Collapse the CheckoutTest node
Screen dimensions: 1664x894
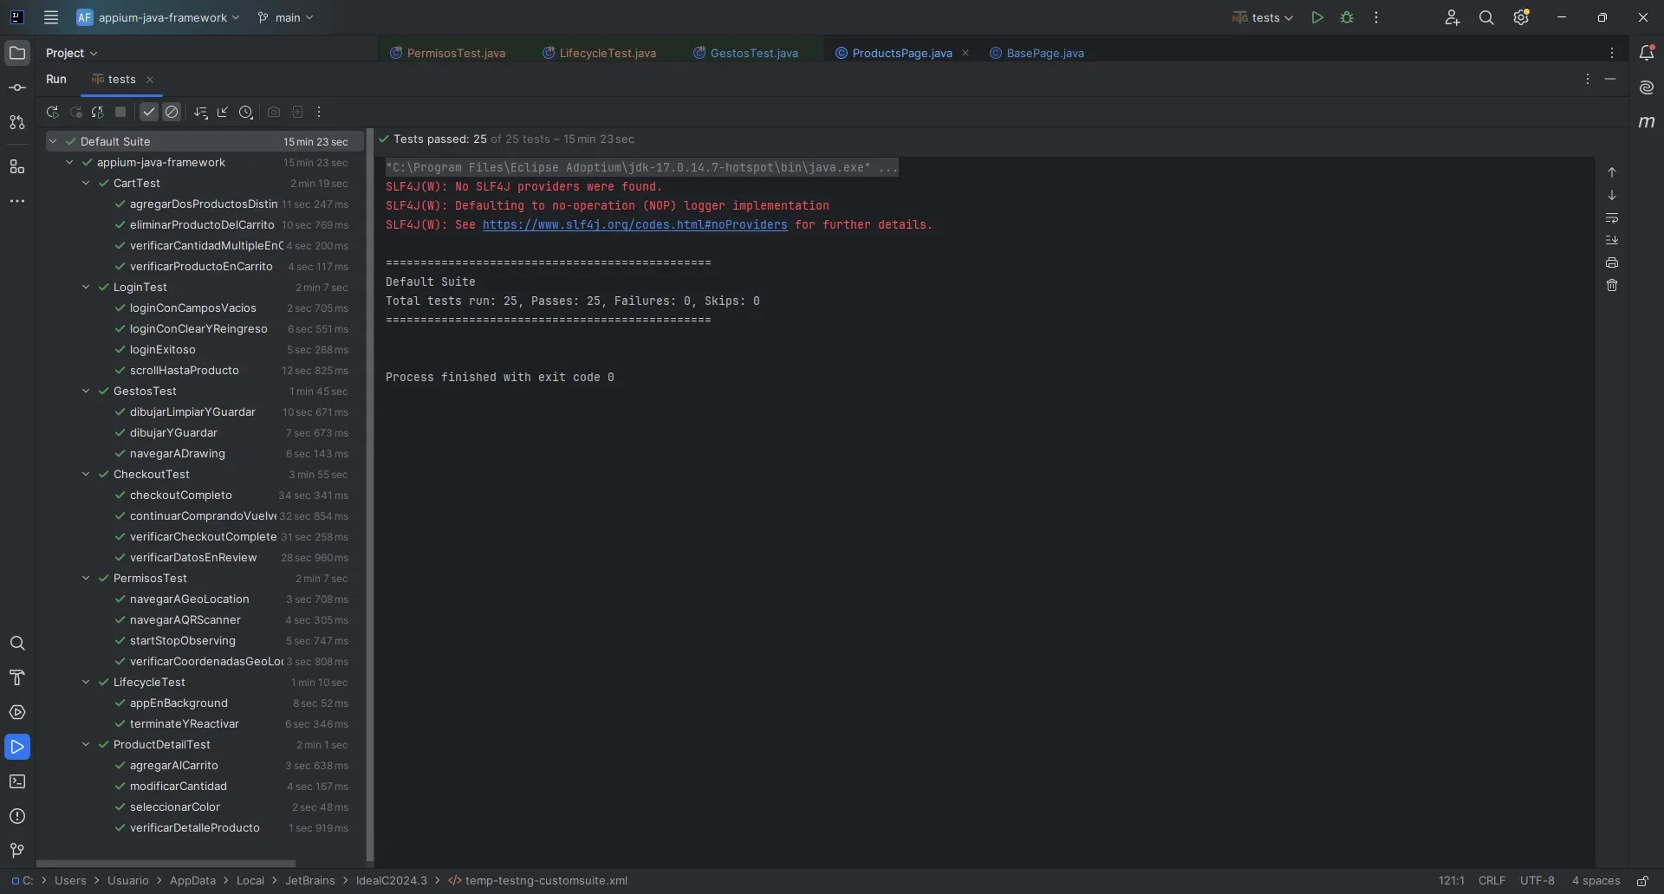point(86,475)
